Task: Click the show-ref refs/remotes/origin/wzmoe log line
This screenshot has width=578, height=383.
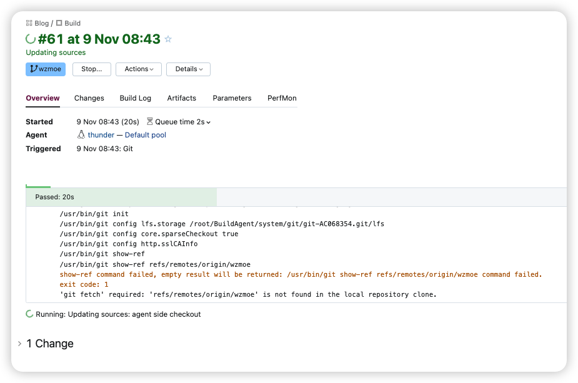Action: (155, 264)
